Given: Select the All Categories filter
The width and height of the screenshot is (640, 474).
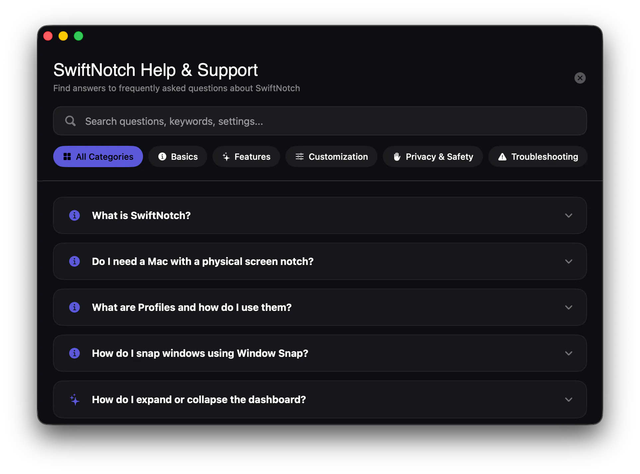Looking at the screenshot, I should tap(98, 156).
